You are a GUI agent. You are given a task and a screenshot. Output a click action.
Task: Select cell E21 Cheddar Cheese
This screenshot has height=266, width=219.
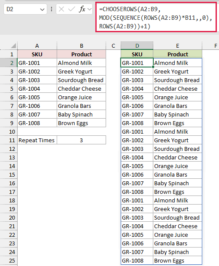(x=177, y=226)
